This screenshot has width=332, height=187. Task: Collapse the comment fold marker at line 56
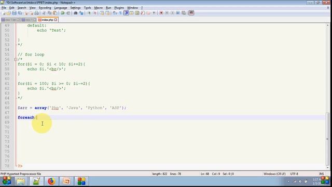[16, 59]
